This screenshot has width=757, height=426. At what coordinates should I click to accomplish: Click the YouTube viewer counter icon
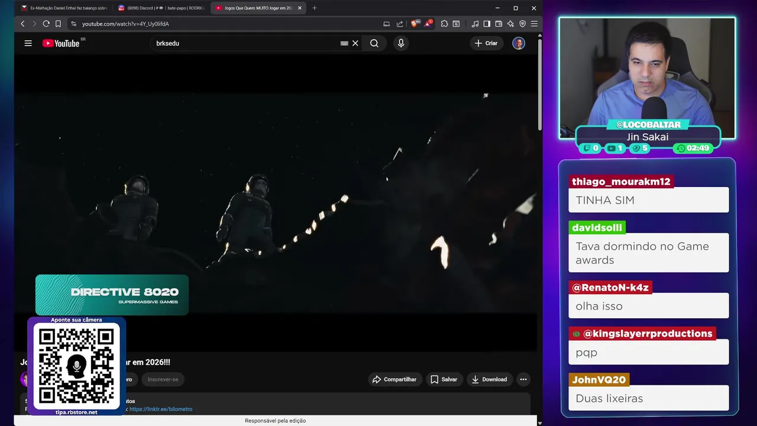click(x=612, y=149)
